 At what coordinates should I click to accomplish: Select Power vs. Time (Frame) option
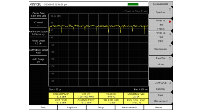(161, 25)
